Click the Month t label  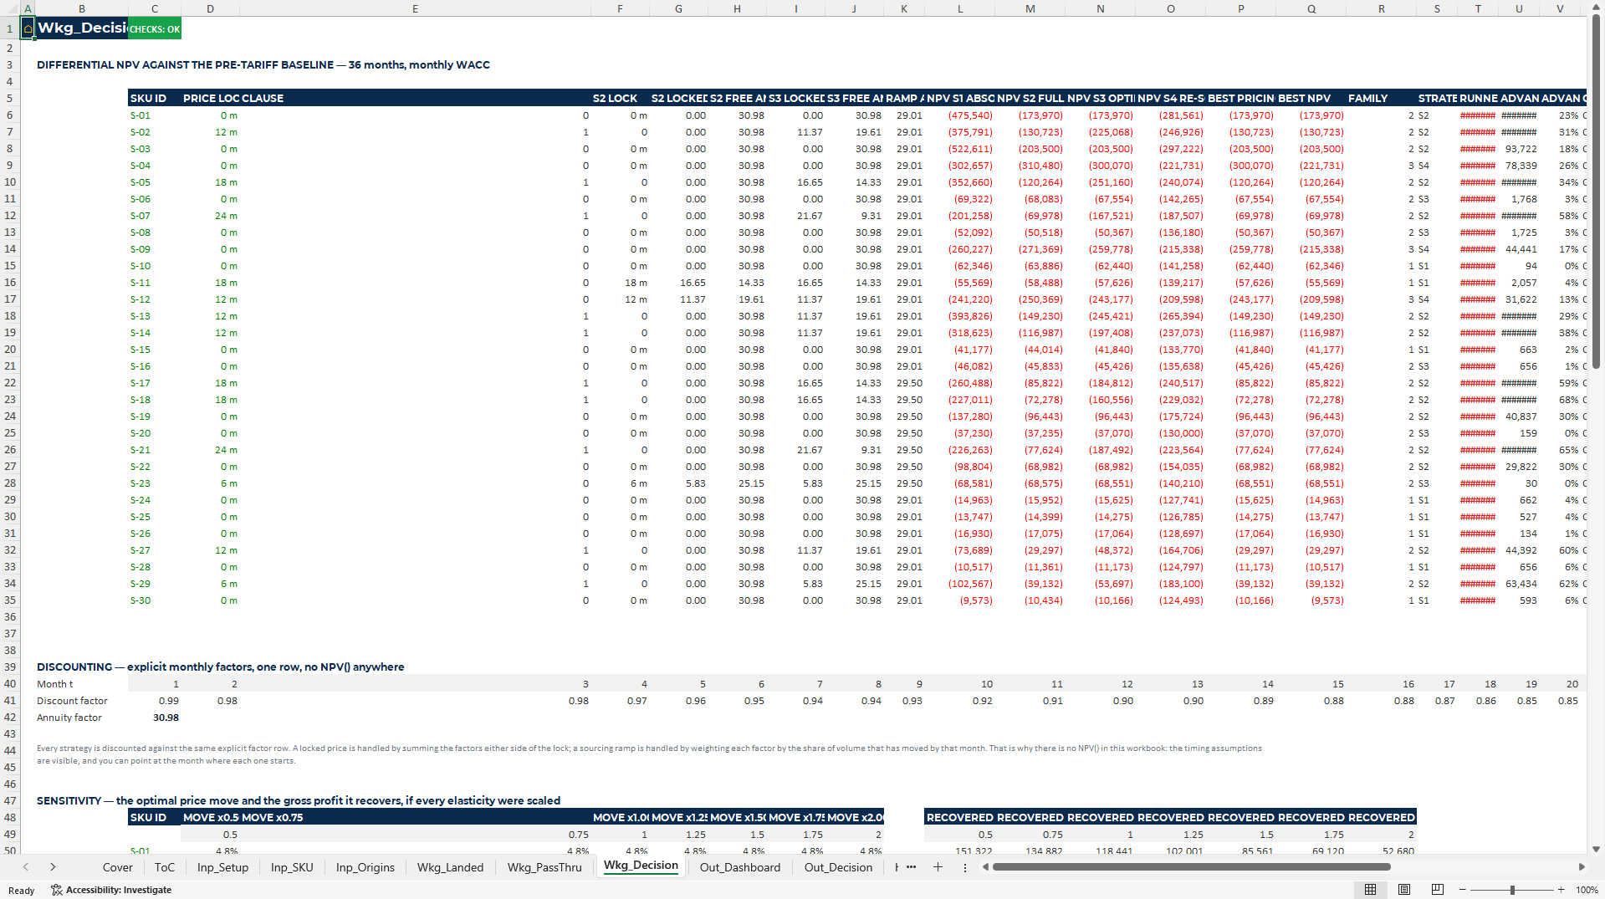tap(54, 684)
